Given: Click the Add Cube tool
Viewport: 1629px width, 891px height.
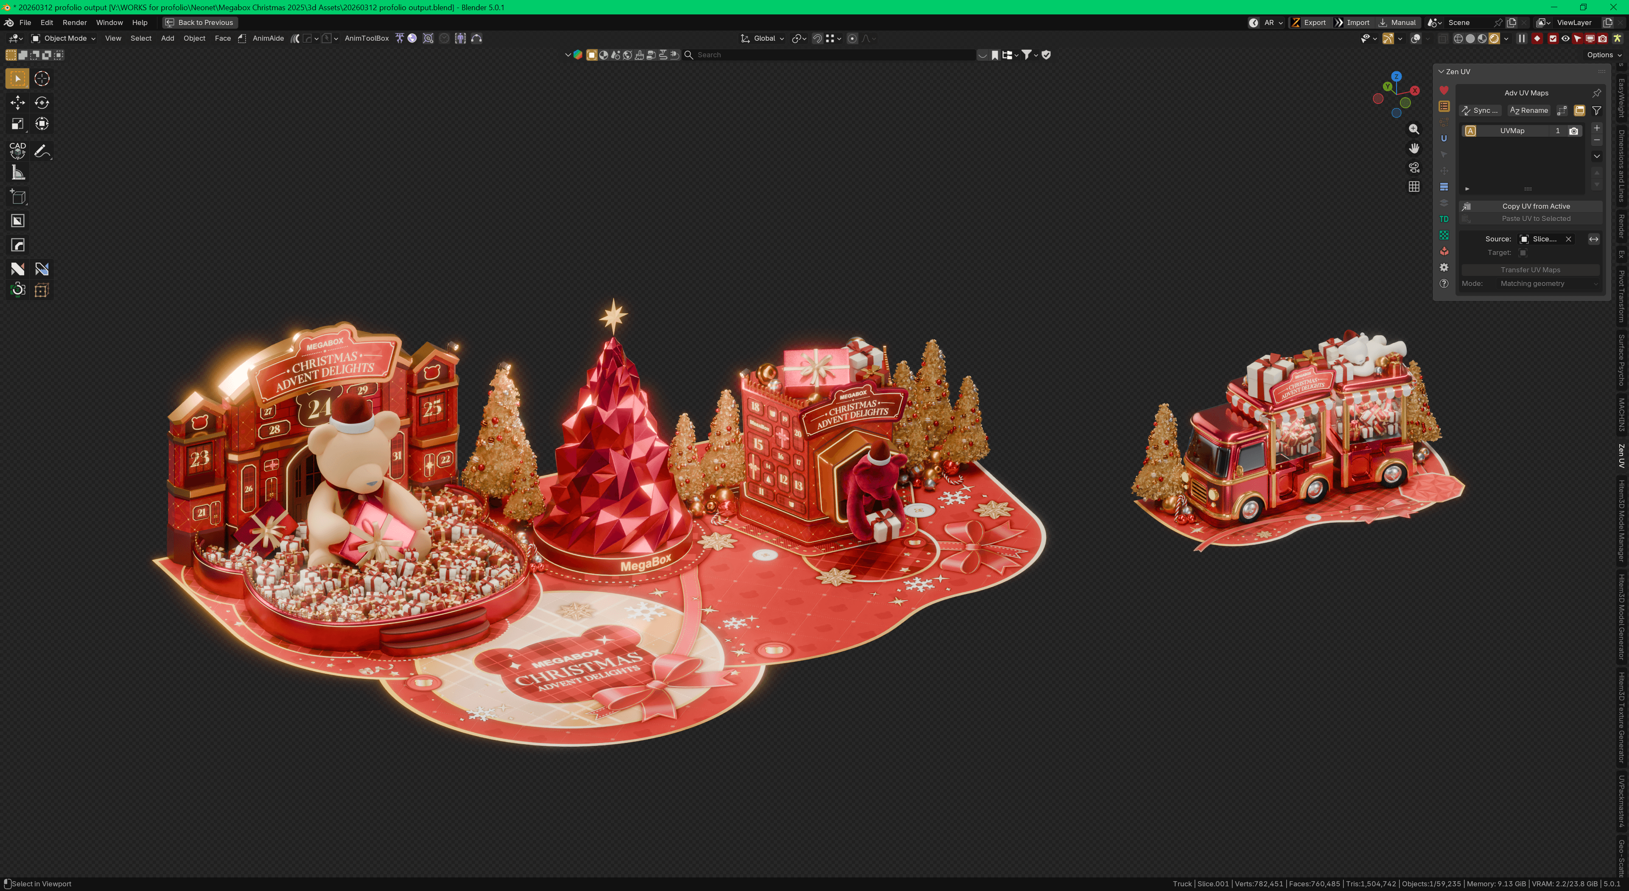Looking at the screenshot, I should (x=18, y=197).
